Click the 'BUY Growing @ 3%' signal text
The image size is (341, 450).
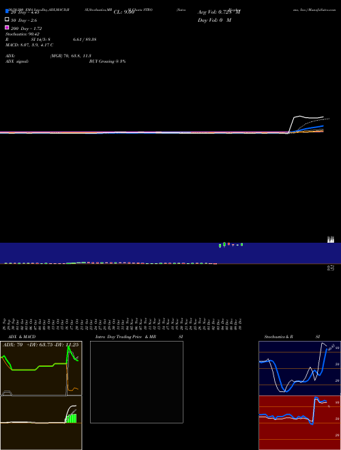[x=107, y=61]
